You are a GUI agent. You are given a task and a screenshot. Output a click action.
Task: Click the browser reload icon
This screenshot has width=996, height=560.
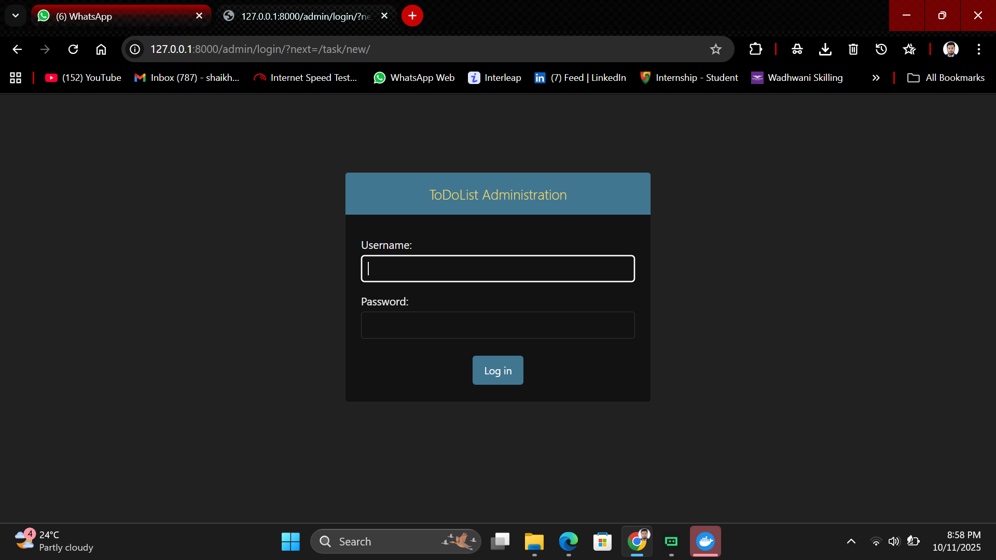[x=73, y=49]
